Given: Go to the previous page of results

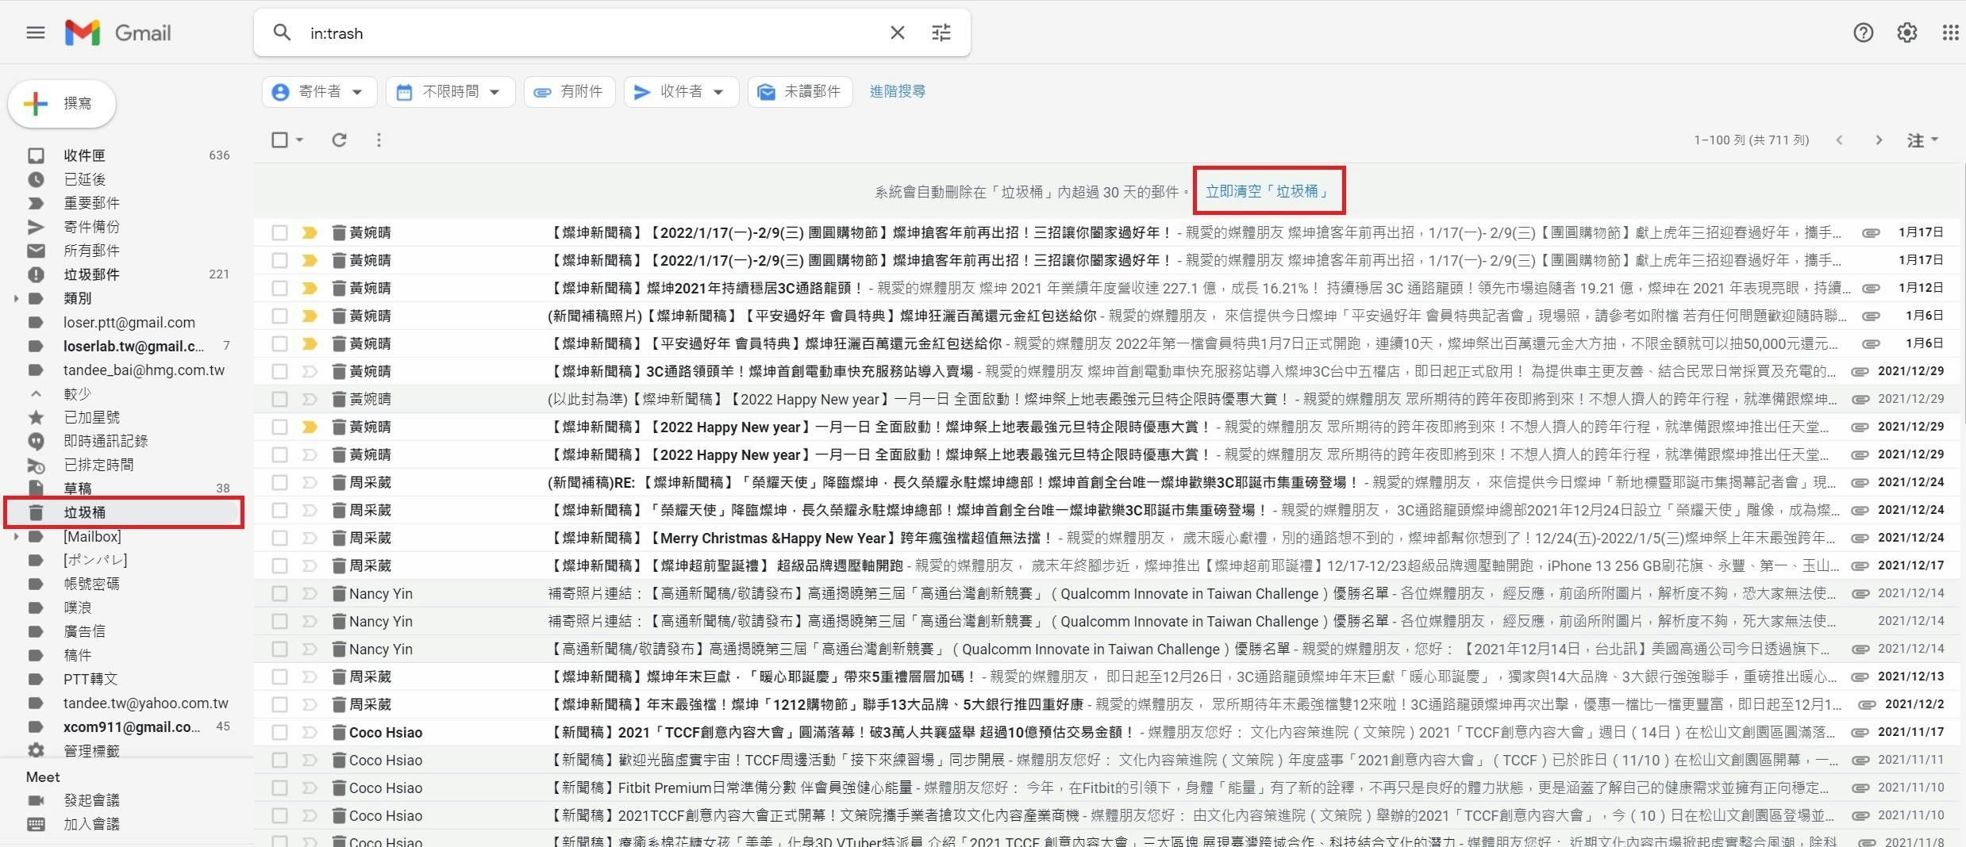Looking at the screenshot, I should [1839, 140].
